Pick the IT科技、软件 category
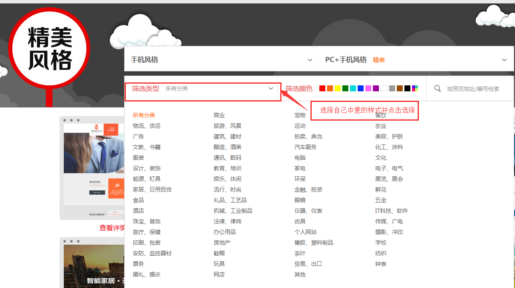The width and height of the screenshot is (515, 288). click(391, 211)
